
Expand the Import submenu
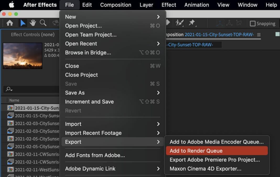(x=73, y=124)
